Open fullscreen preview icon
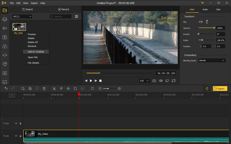This screenshot has height=144, width=231. click(x=173, y=81)
